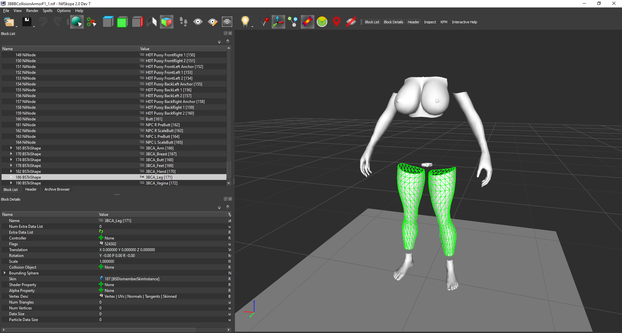Image resolution: width=622 pixels, height=333 pixels.
Task: Click the Header toolbar button
Action: pyautogui.click(x=413, y=22)
